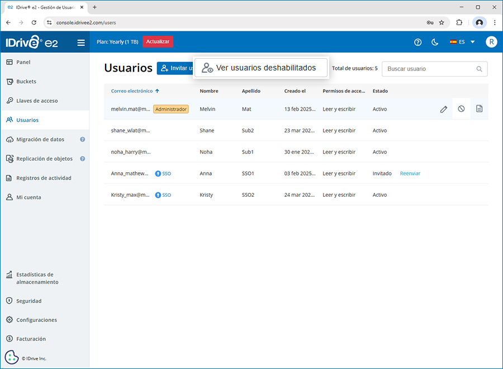Open the activity log icon in Melvin's row

click(479, 109)
